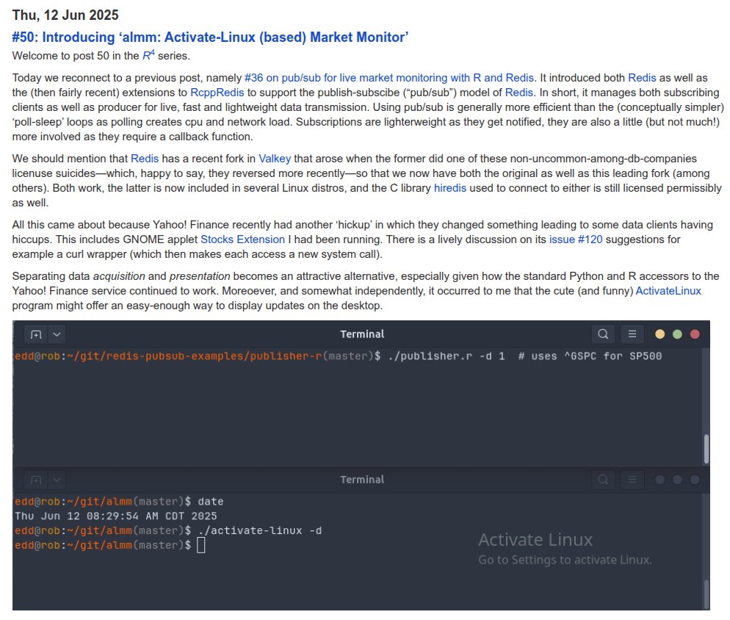Open the hamburger menu in top Terminal

click(x=632, y=334)
